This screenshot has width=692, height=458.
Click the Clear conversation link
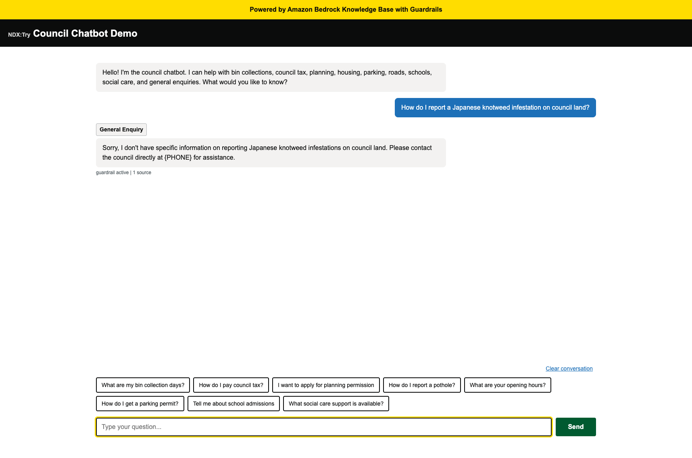(x=569, y=368)
